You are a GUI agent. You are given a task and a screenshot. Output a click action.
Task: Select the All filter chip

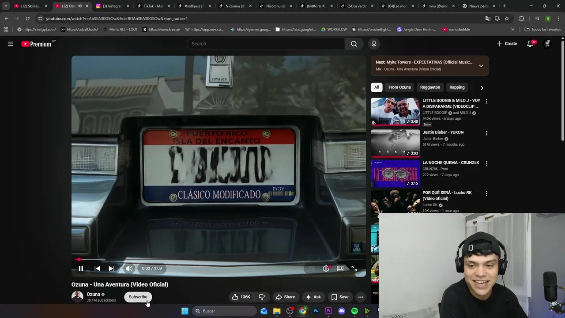click(x=377, y=87)
